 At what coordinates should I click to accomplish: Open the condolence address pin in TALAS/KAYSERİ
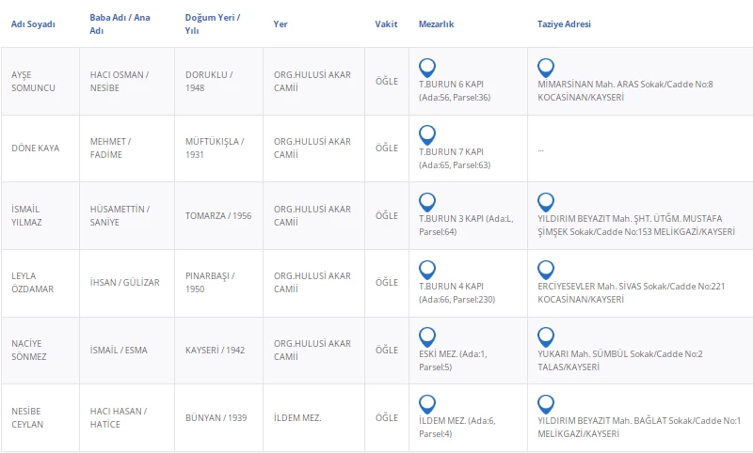(x=546, y=336)
